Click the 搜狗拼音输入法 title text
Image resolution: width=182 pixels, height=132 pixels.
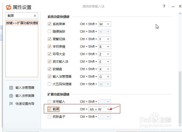pyautogui.click(x=93, y=6)
